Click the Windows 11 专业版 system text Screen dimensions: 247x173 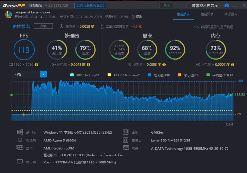78,132
